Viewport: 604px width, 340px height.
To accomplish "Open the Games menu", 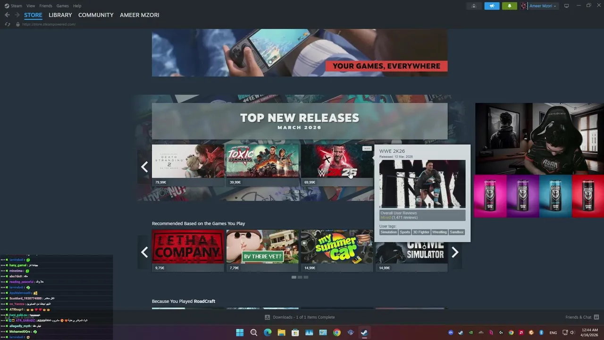I will (62, 6).
